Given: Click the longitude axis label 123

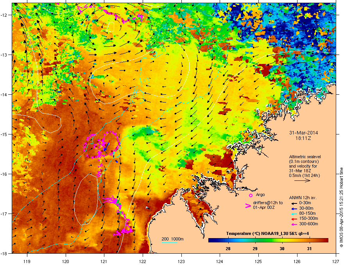Looking at the screenshot, I should tap(181, 261).
